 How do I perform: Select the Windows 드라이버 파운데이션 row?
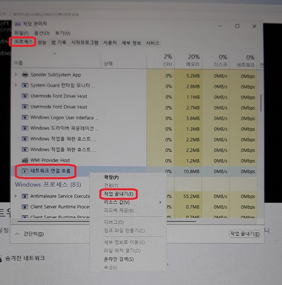(x=134, y=128)
